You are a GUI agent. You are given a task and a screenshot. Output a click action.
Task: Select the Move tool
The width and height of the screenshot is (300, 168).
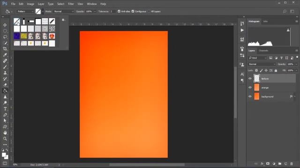tap(5, 25)
